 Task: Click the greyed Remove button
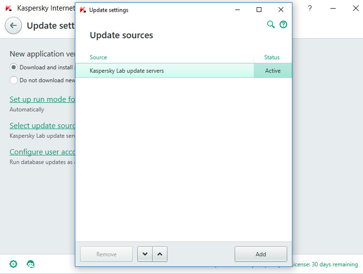pos(106,254)
